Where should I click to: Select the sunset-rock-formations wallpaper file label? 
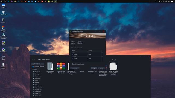click(x=103, y=73)
